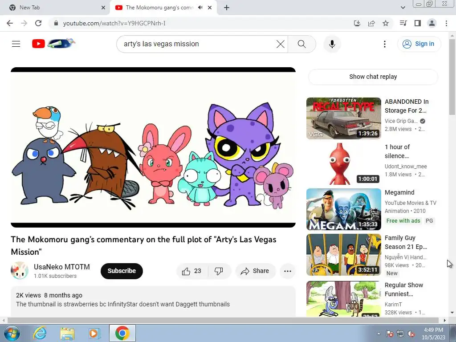This screenshot has width=456, height=342.
Task: Open UsaNeko MTOTM channel avatar
Action: coord(20,271)
